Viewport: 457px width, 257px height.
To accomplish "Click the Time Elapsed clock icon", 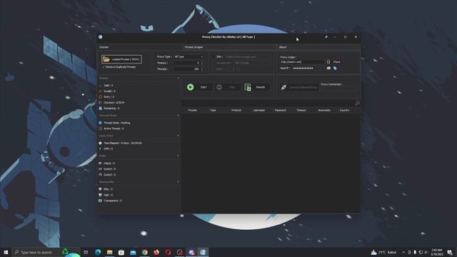I will click(100, 143).
